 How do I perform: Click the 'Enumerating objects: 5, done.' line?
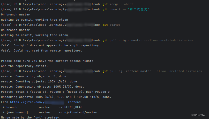34,76
